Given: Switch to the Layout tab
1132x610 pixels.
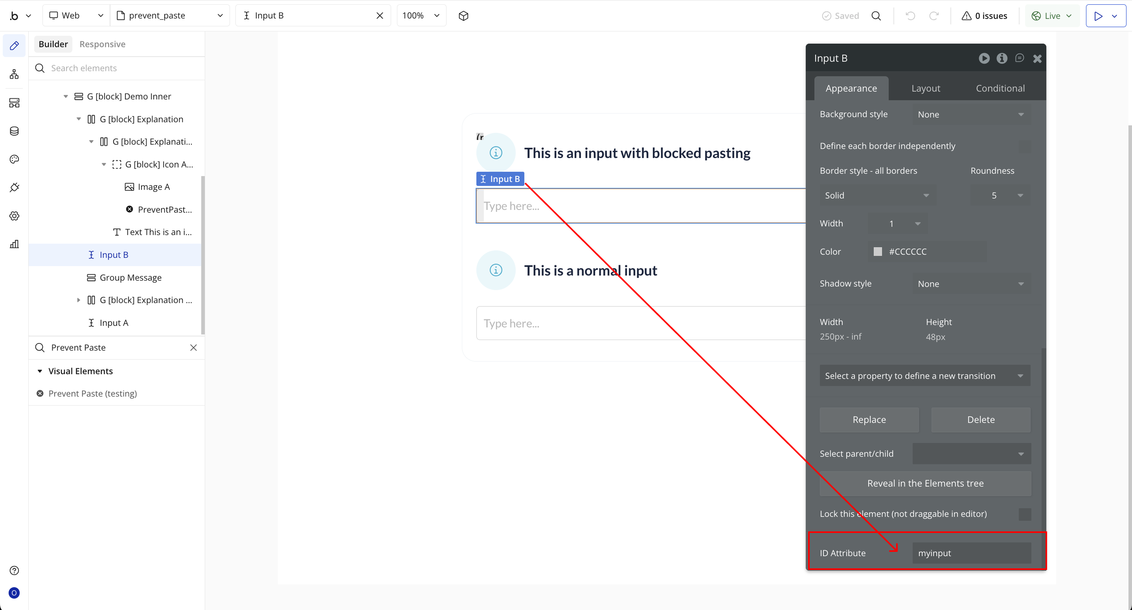Looking at the screenshot, I should pos(926,88).
